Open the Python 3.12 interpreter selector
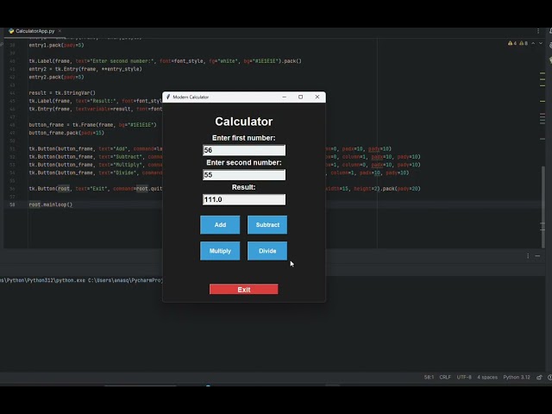The image size is (552, 414). coord(517,377)
